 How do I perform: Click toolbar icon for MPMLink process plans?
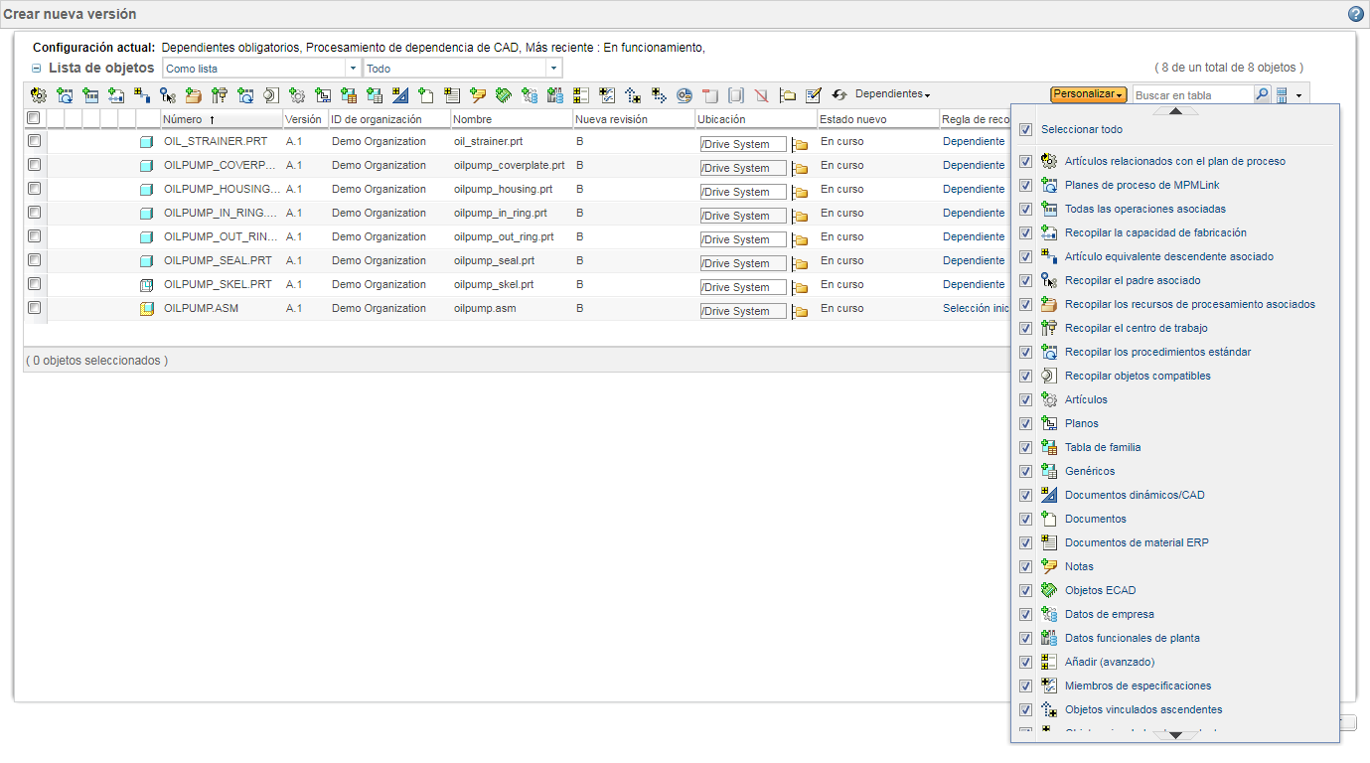(65, 95)
